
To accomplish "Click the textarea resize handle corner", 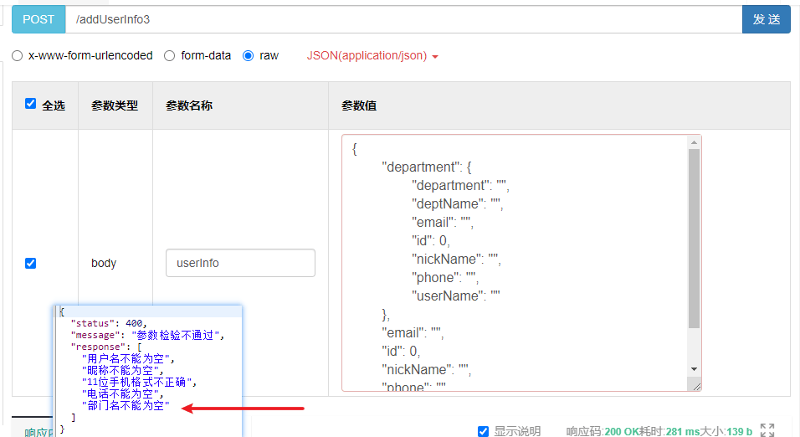I will (694, 384).
